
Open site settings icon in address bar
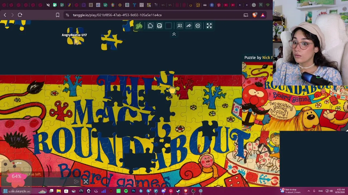(x=67, y=15)
